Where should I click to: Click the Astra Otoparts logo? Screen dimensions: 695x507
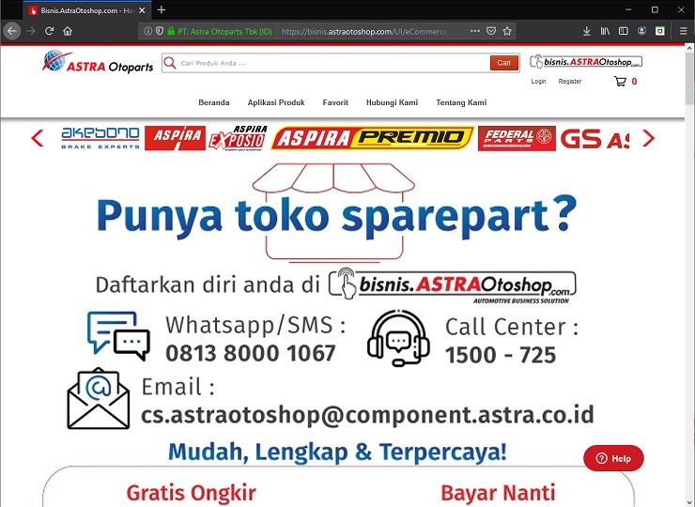pyautogui.click(x=98, y=61)
